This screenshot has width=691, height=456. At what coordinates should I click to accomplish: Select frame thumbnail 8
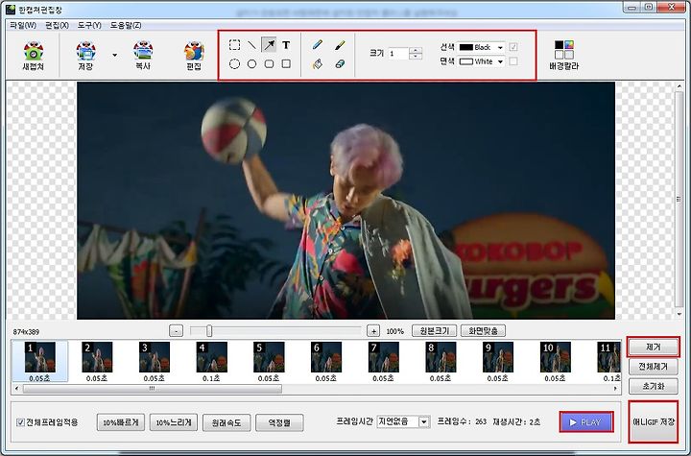point(441,361)
